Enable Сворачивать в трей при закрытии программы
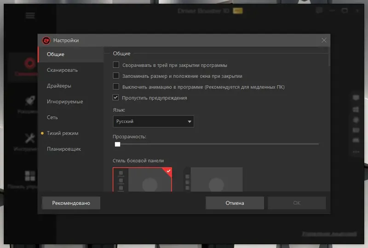Image resolution: width=368 pixels, height=248 pixels. pyautogui.click(x=116, y=64)
